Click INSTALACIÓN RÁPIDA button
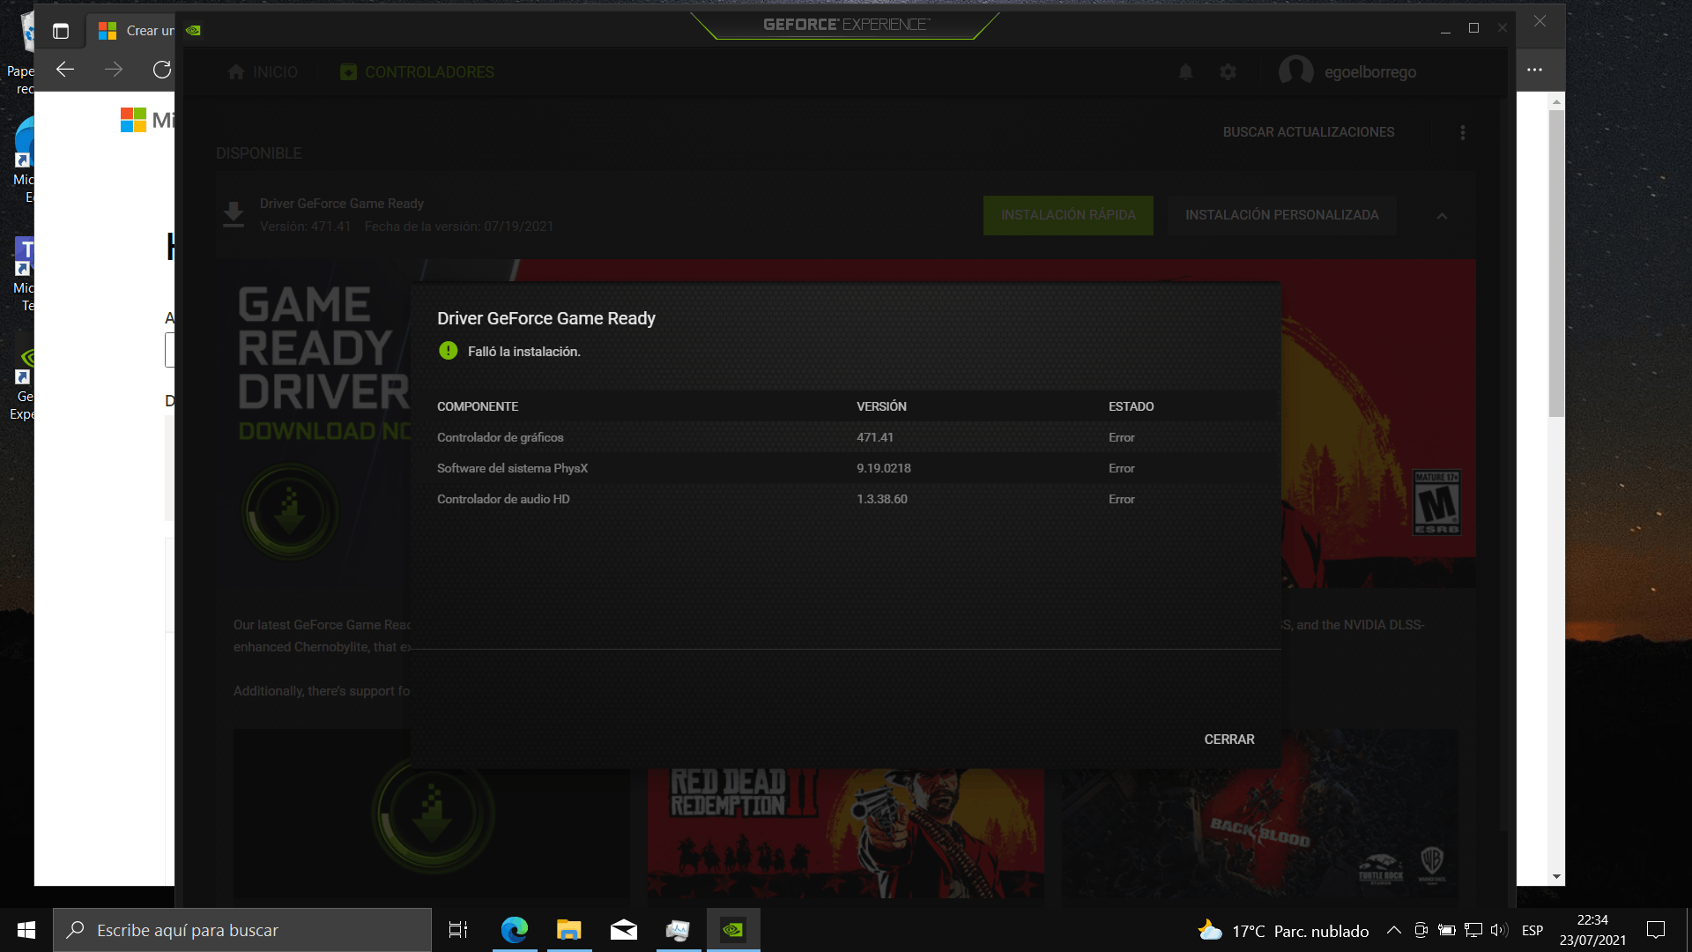The image size is (1692, 952). [1068, 215]
